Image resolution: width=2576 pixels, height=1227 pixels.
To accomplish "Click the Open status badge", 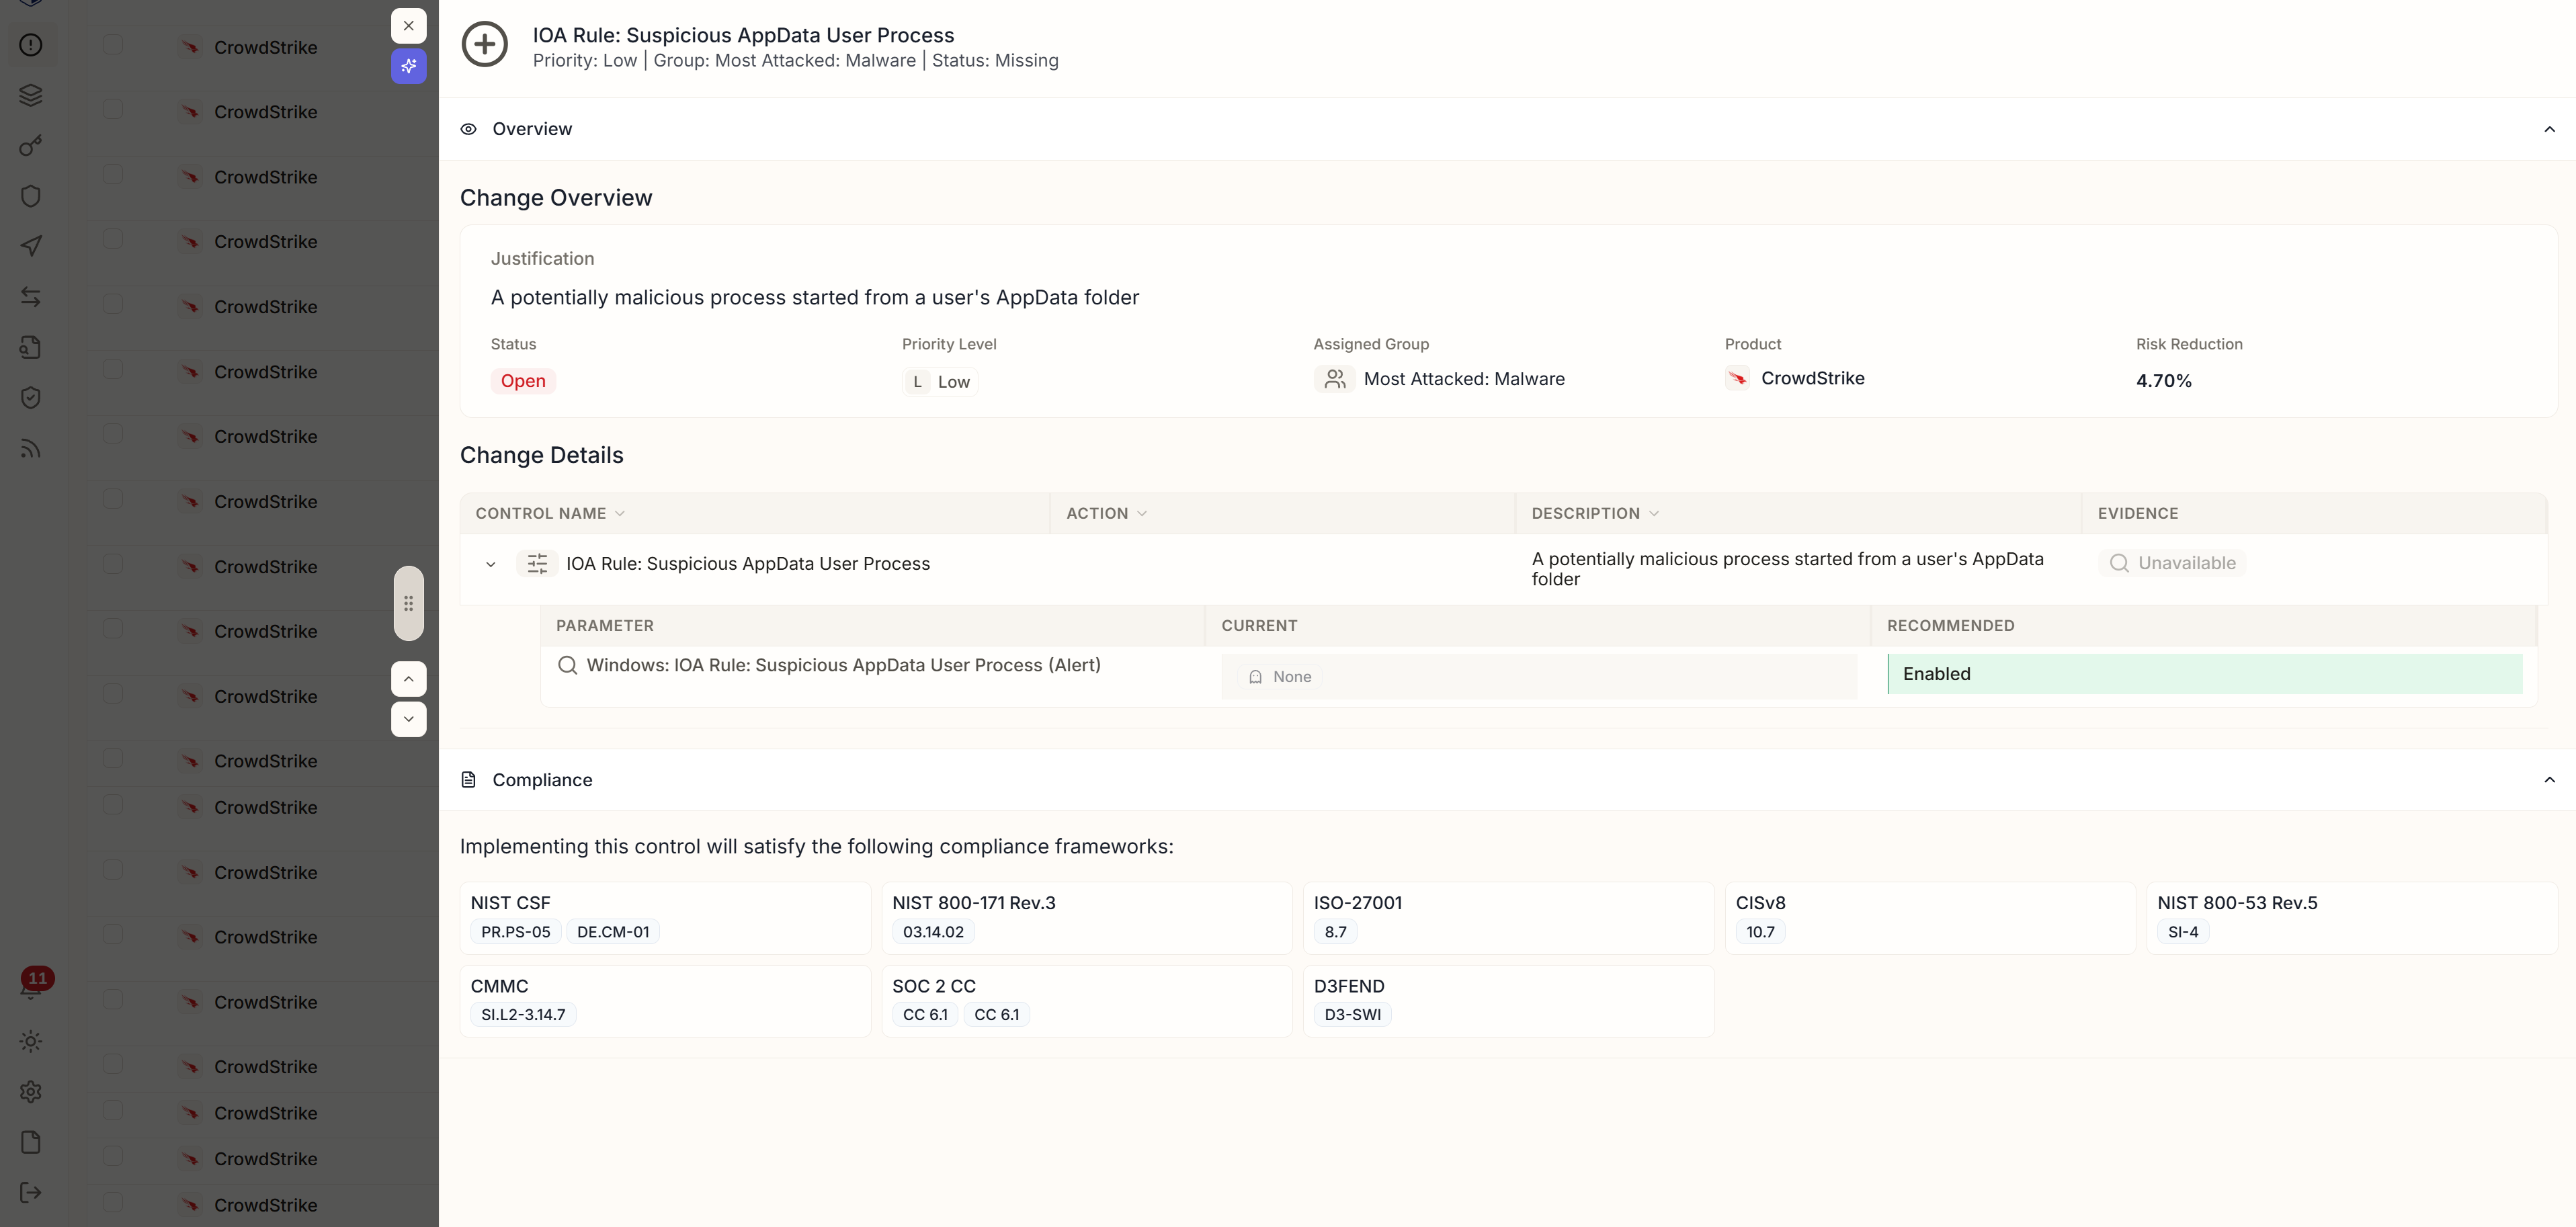I will [x=523, y=381].
